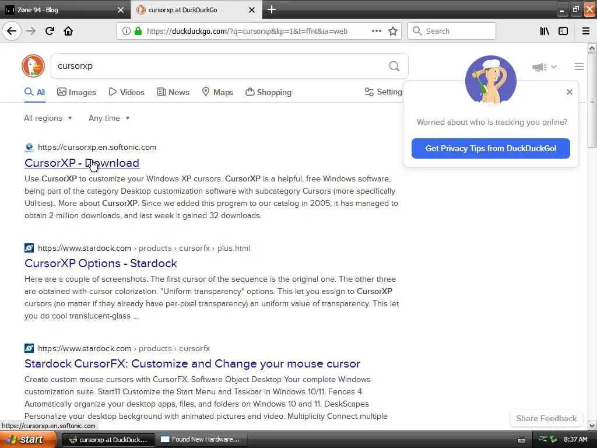Open Stardock CursorFX result link

(x=192, y=363)
